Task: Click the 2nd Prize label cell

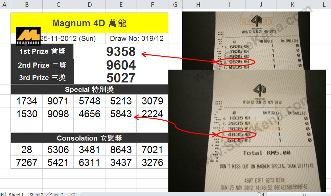Action: (x=42, y=65)
